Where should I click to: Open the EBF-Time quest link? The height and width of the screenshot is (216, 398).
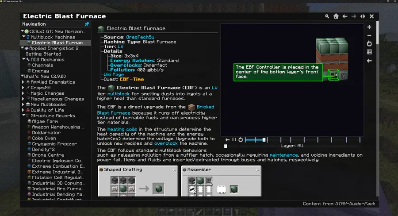132,79
